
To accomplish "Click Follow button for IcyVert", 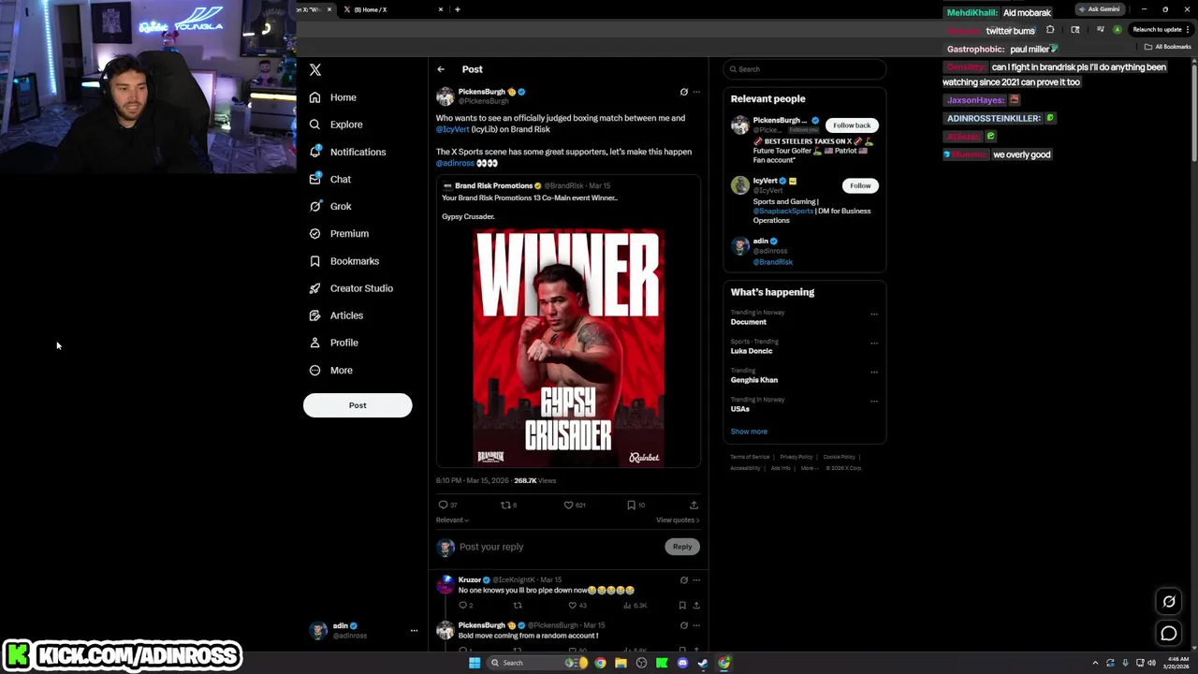I will coord(860,185).
